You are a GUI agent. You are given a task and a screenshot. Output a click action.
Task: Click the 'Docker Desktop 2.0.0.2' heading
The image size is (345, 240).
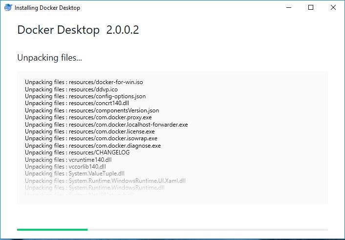tap(78, 30)
